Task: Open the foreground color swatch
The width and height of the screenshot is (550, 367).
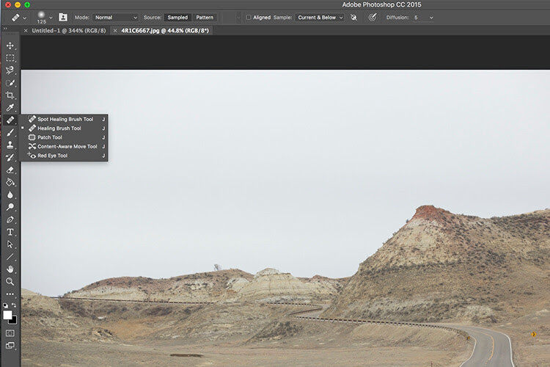Action: point(7,315)
